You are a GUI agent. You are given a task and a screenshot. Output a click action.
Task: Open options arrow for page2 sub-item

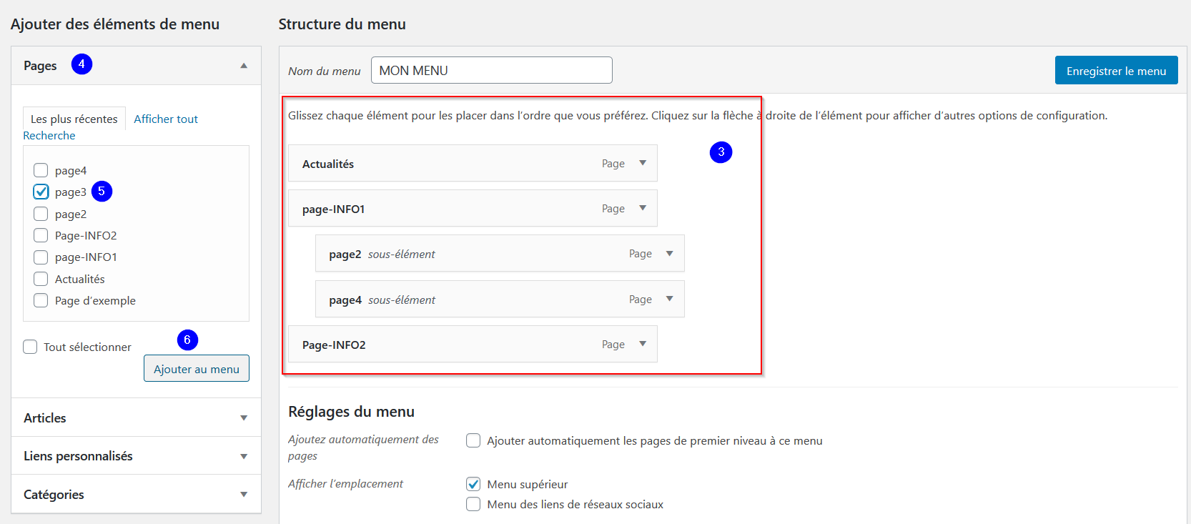670,254
